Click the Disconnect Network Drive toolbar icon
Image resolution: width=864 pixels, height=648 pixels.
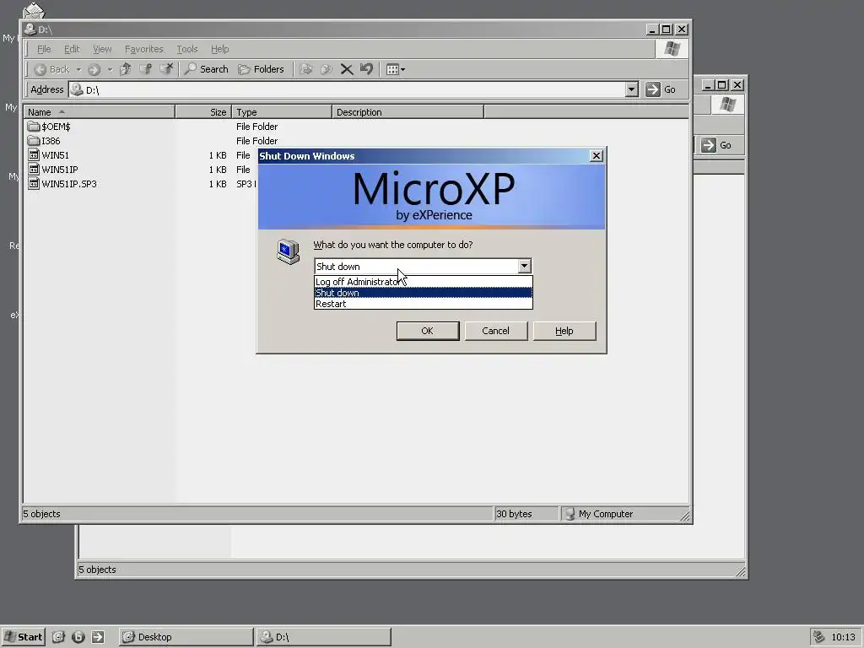point(166,69)
